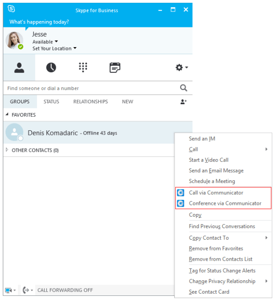
Task: Click the Call via Communicator icon
Action: (181, 193)
